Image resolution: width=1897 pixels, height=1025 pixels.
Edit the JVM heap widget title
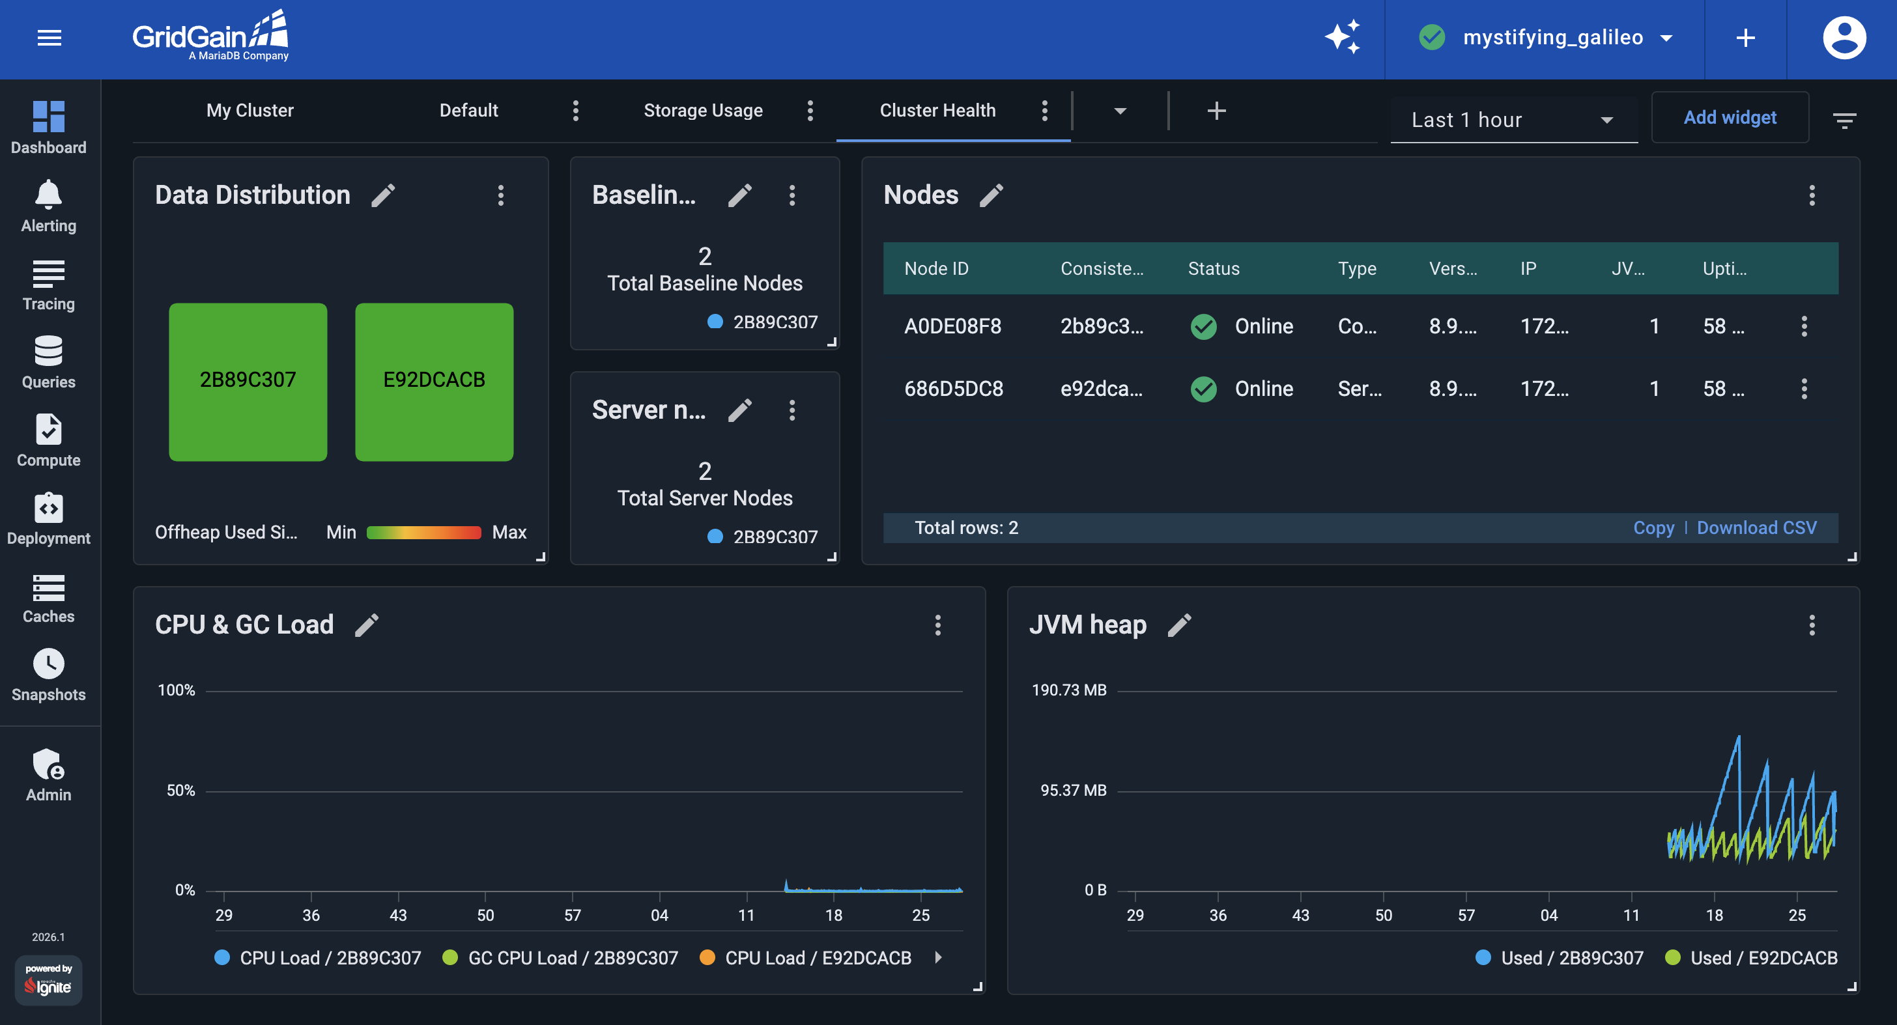1179,625
